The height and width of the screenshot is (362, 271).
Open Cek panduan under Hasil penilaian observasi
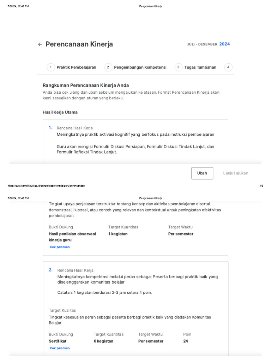tap(60, 247)
